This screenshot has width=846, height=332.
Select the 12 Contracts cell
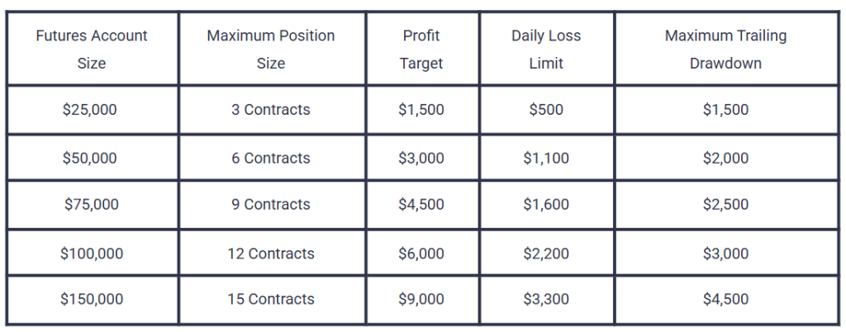(x=271, y=254)
